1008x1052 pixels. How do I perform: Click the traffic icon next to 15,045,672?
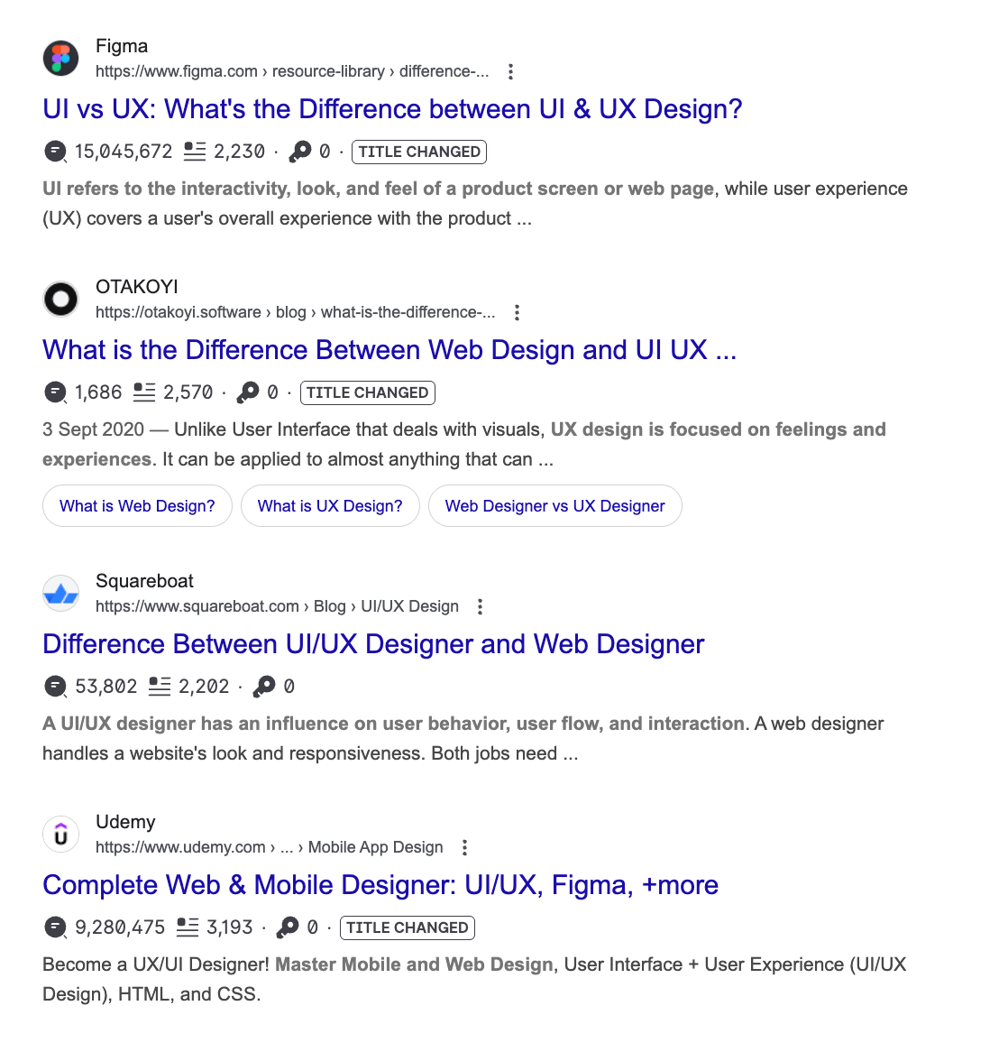[x=56, y=152]
